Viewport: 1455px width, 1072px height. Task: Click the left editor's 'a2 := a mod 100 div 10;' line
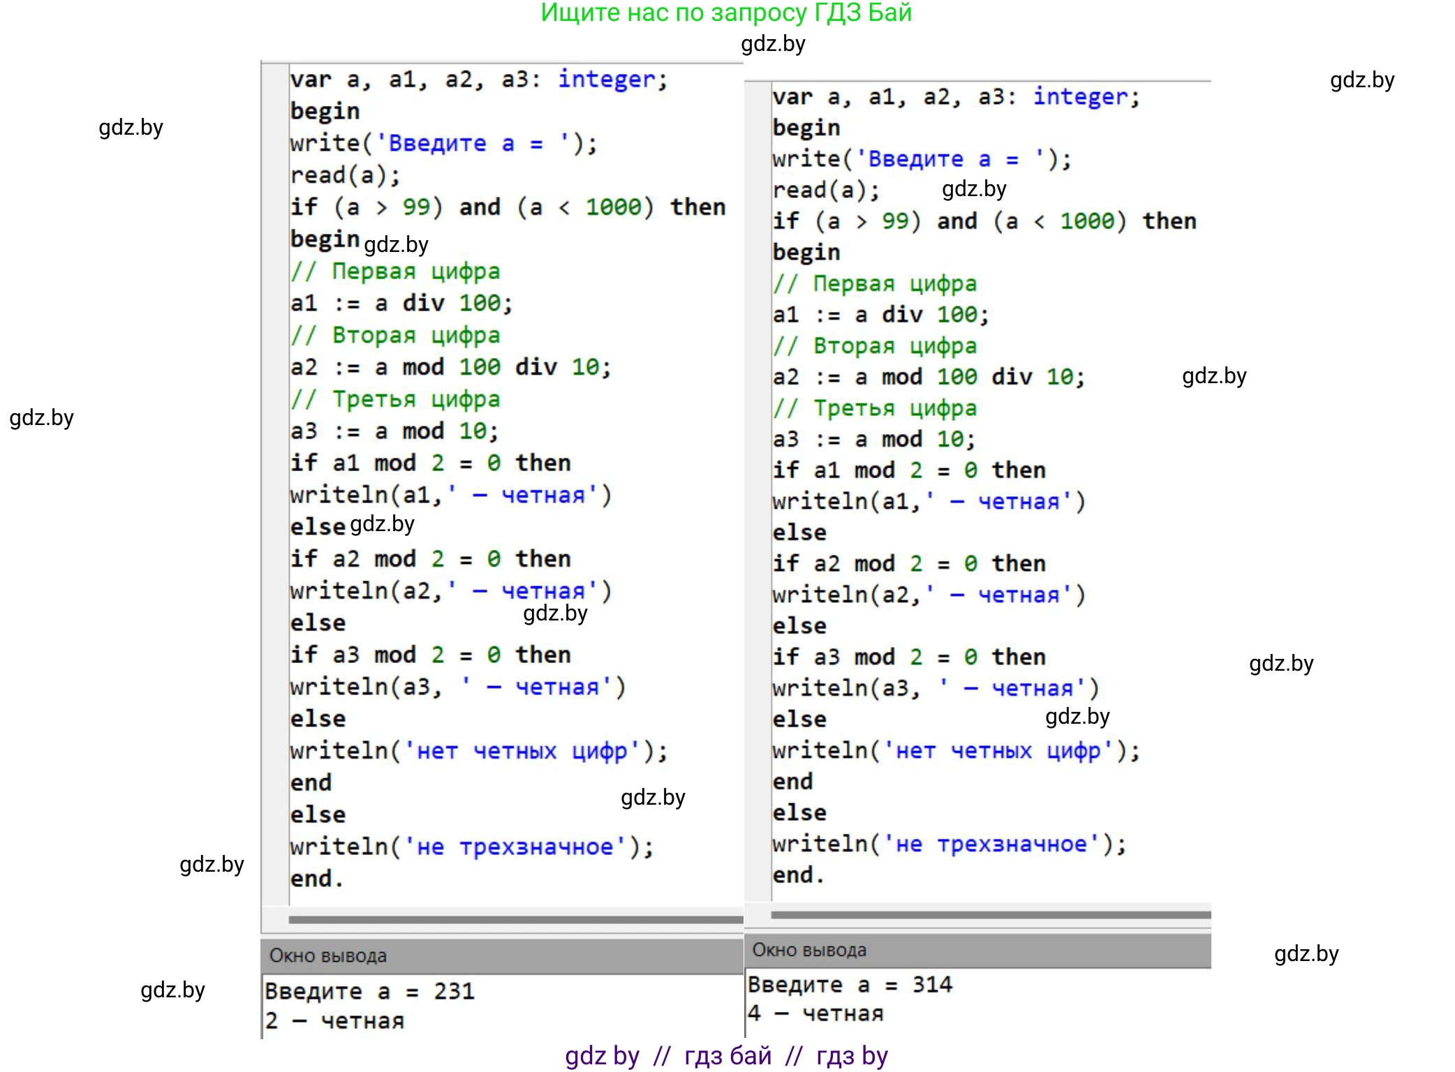click(x=450, y=367)
